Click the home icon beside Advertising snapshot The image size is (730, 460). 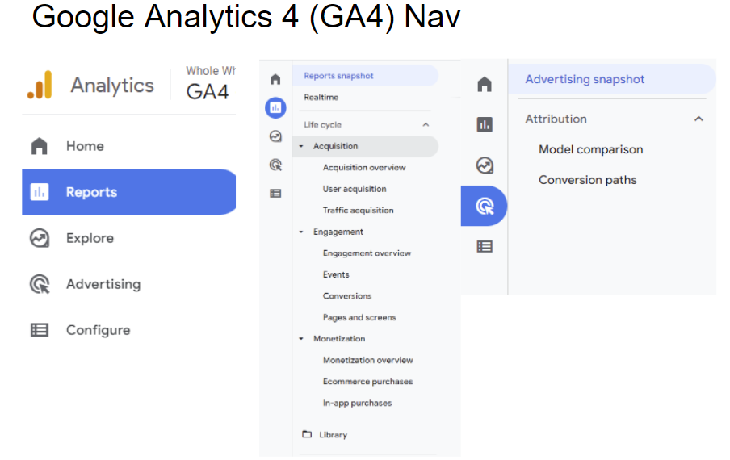(485, 84)
